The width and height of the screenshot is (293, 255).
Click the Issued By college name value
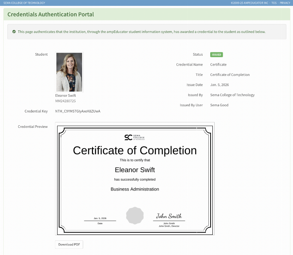pos(232,95)
